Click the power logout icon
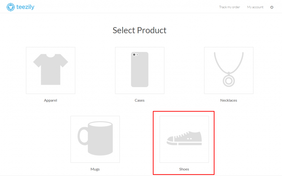The width and height of the screenshot is (282, 177). 272,7
